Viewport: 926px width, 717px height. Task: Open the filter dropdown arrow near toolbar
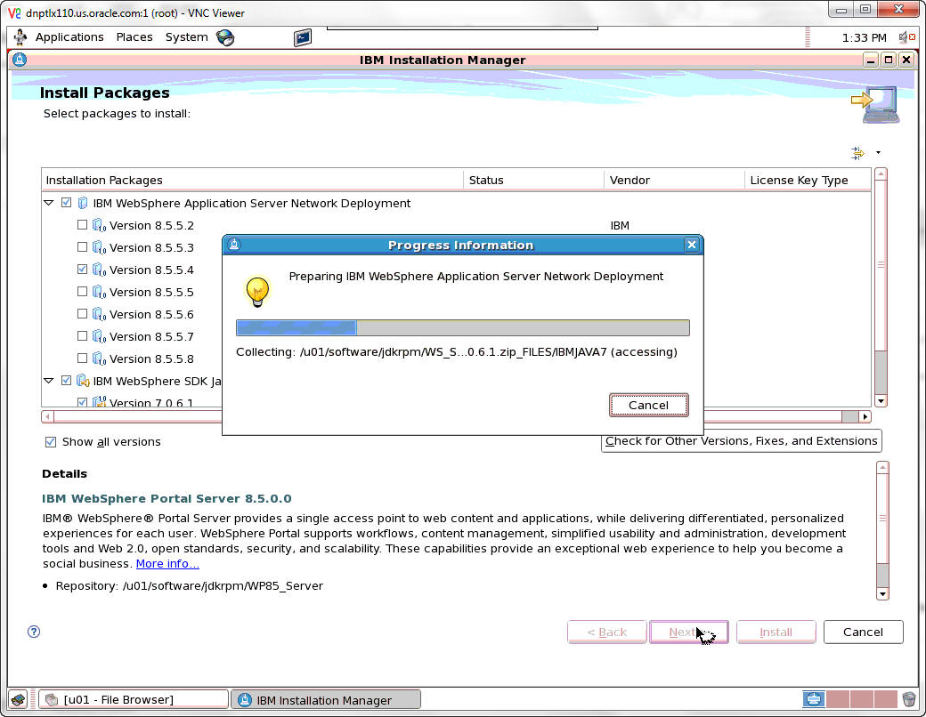click(x=878, y=153)
